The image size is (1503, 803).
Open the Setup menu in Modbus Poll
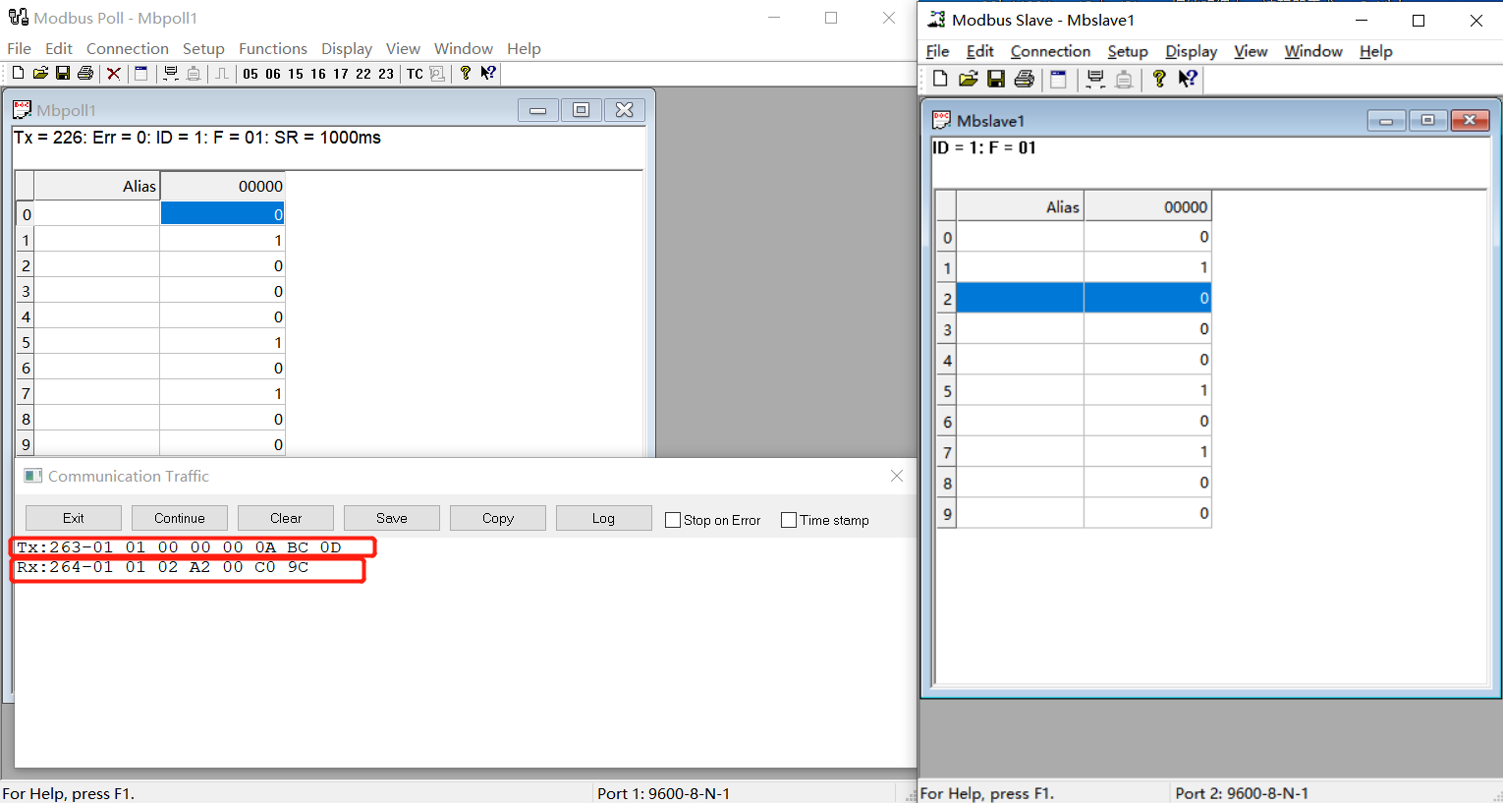203,48
